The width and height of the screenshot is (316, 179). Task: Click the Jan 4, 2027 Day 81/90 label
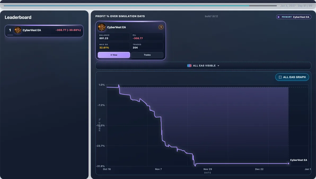coord(296,6)
